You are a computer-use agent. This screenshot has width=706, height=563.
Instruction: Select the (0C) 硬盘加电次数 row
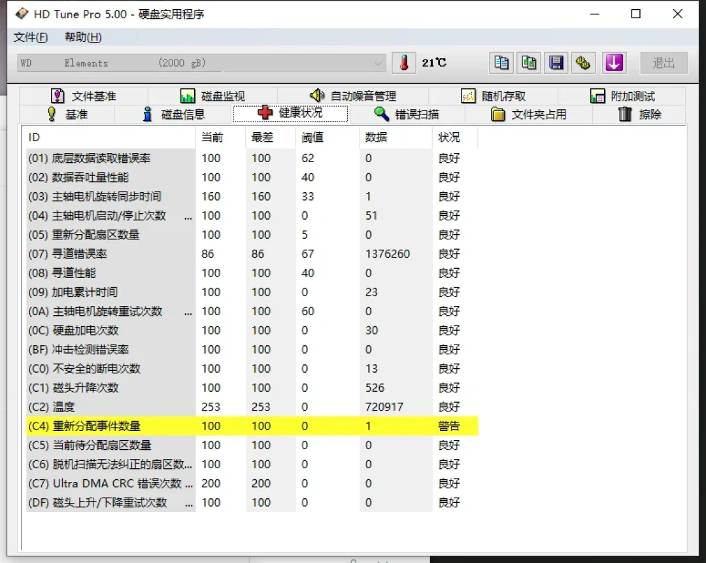252,331
